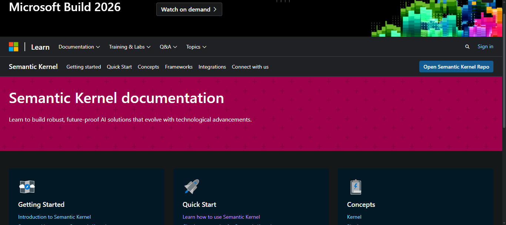Open the Concepts nav item

[149, 67]
